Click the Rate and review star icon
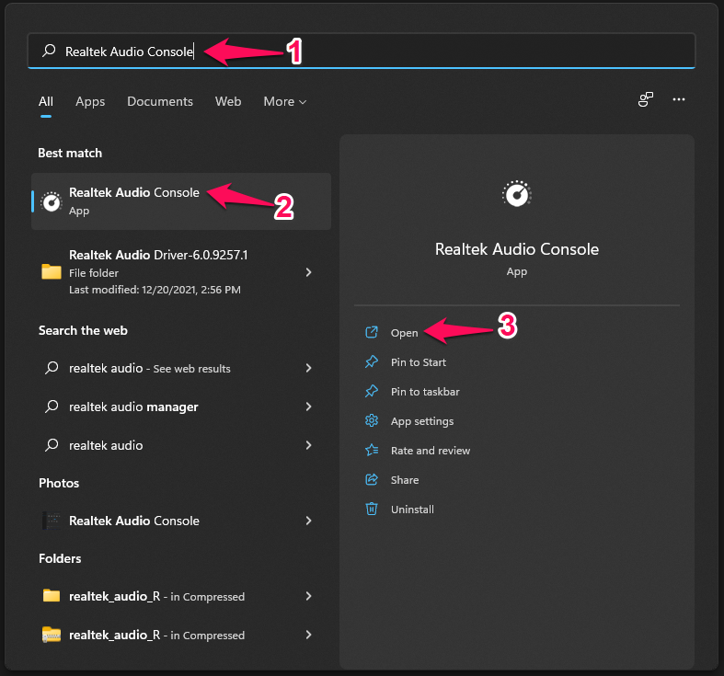The height and width of the screenshot is (676, 724). 372,451
